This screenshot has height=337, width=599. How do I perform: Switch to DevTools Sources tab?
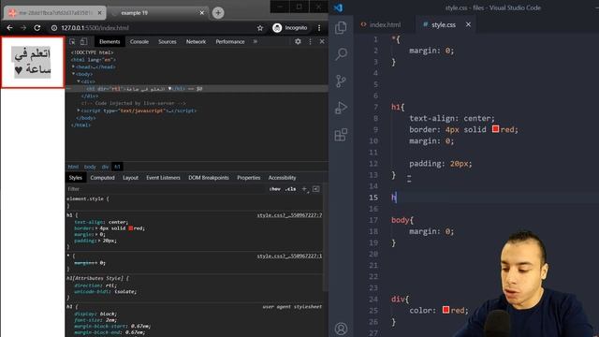[168, 41]
